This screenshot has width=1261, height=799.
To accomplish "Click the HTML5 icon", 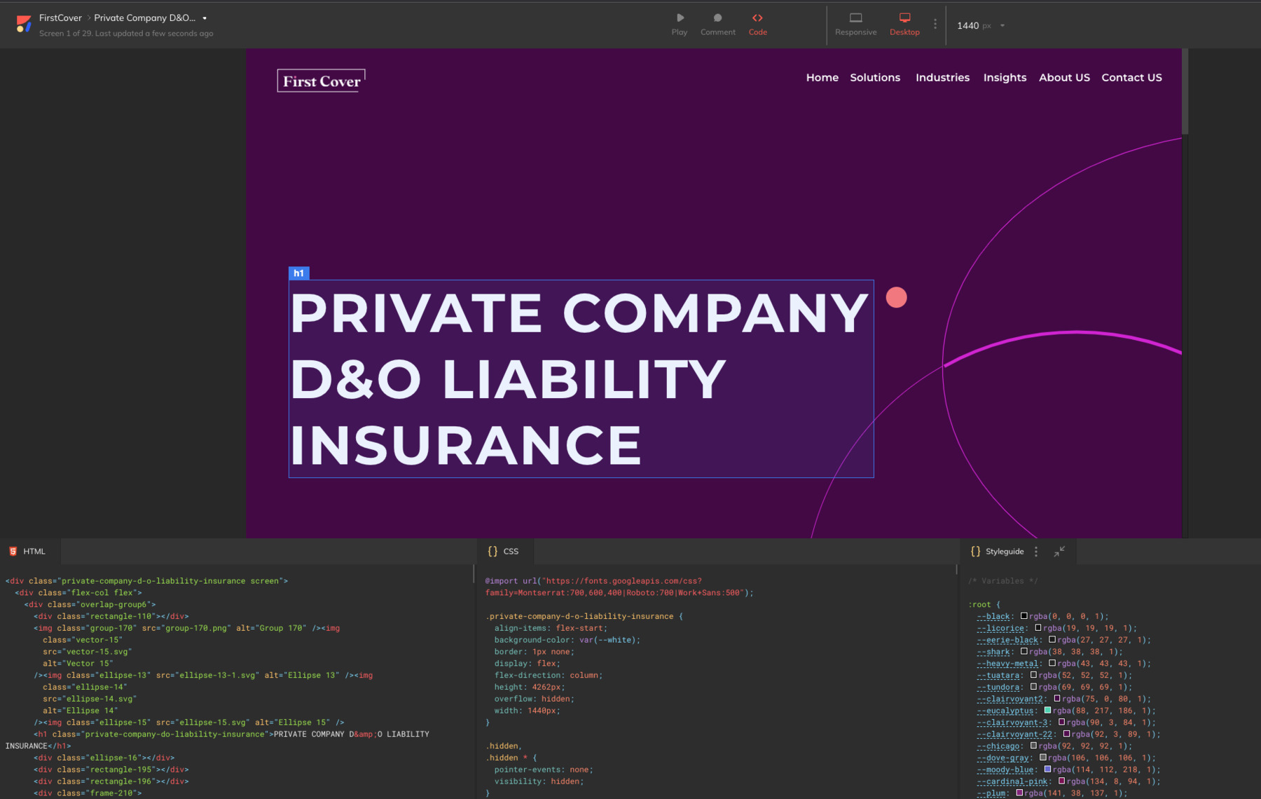I will point(13,552).
